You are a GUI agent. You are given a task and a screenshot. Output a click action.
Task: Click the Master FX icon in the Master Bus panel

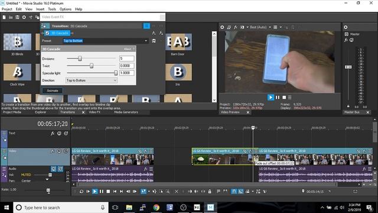346,40
